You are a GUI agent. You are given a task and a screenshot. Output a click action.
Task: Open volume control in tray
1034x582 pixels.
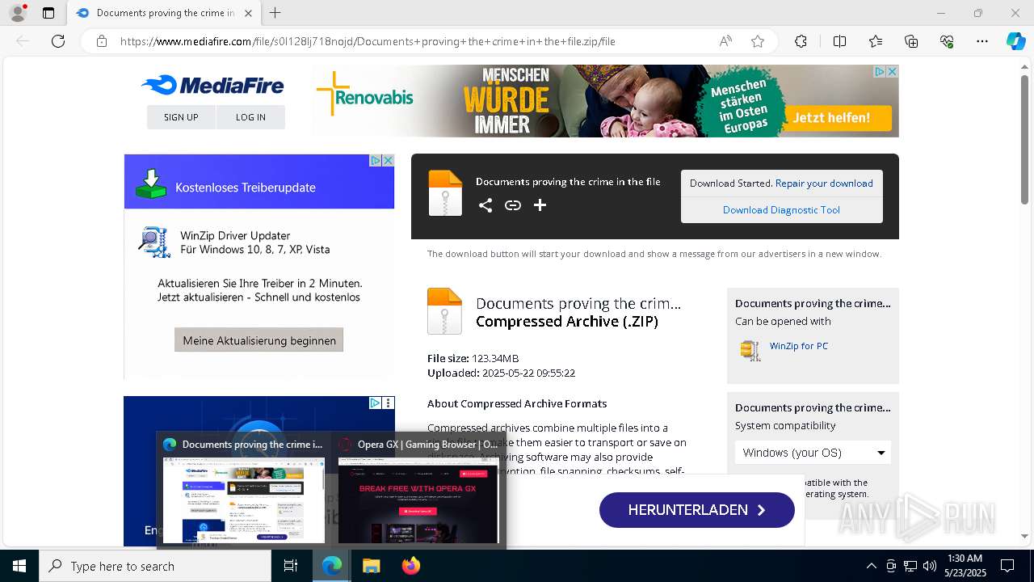(x=930, y=566)
